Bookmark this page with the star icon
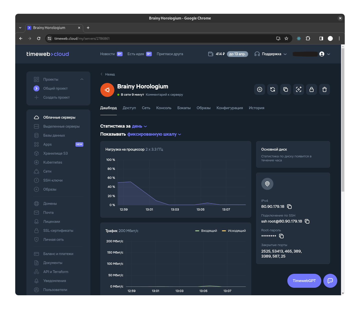The width and height of the screenshot is (360, 312). (x=286, y=38)
